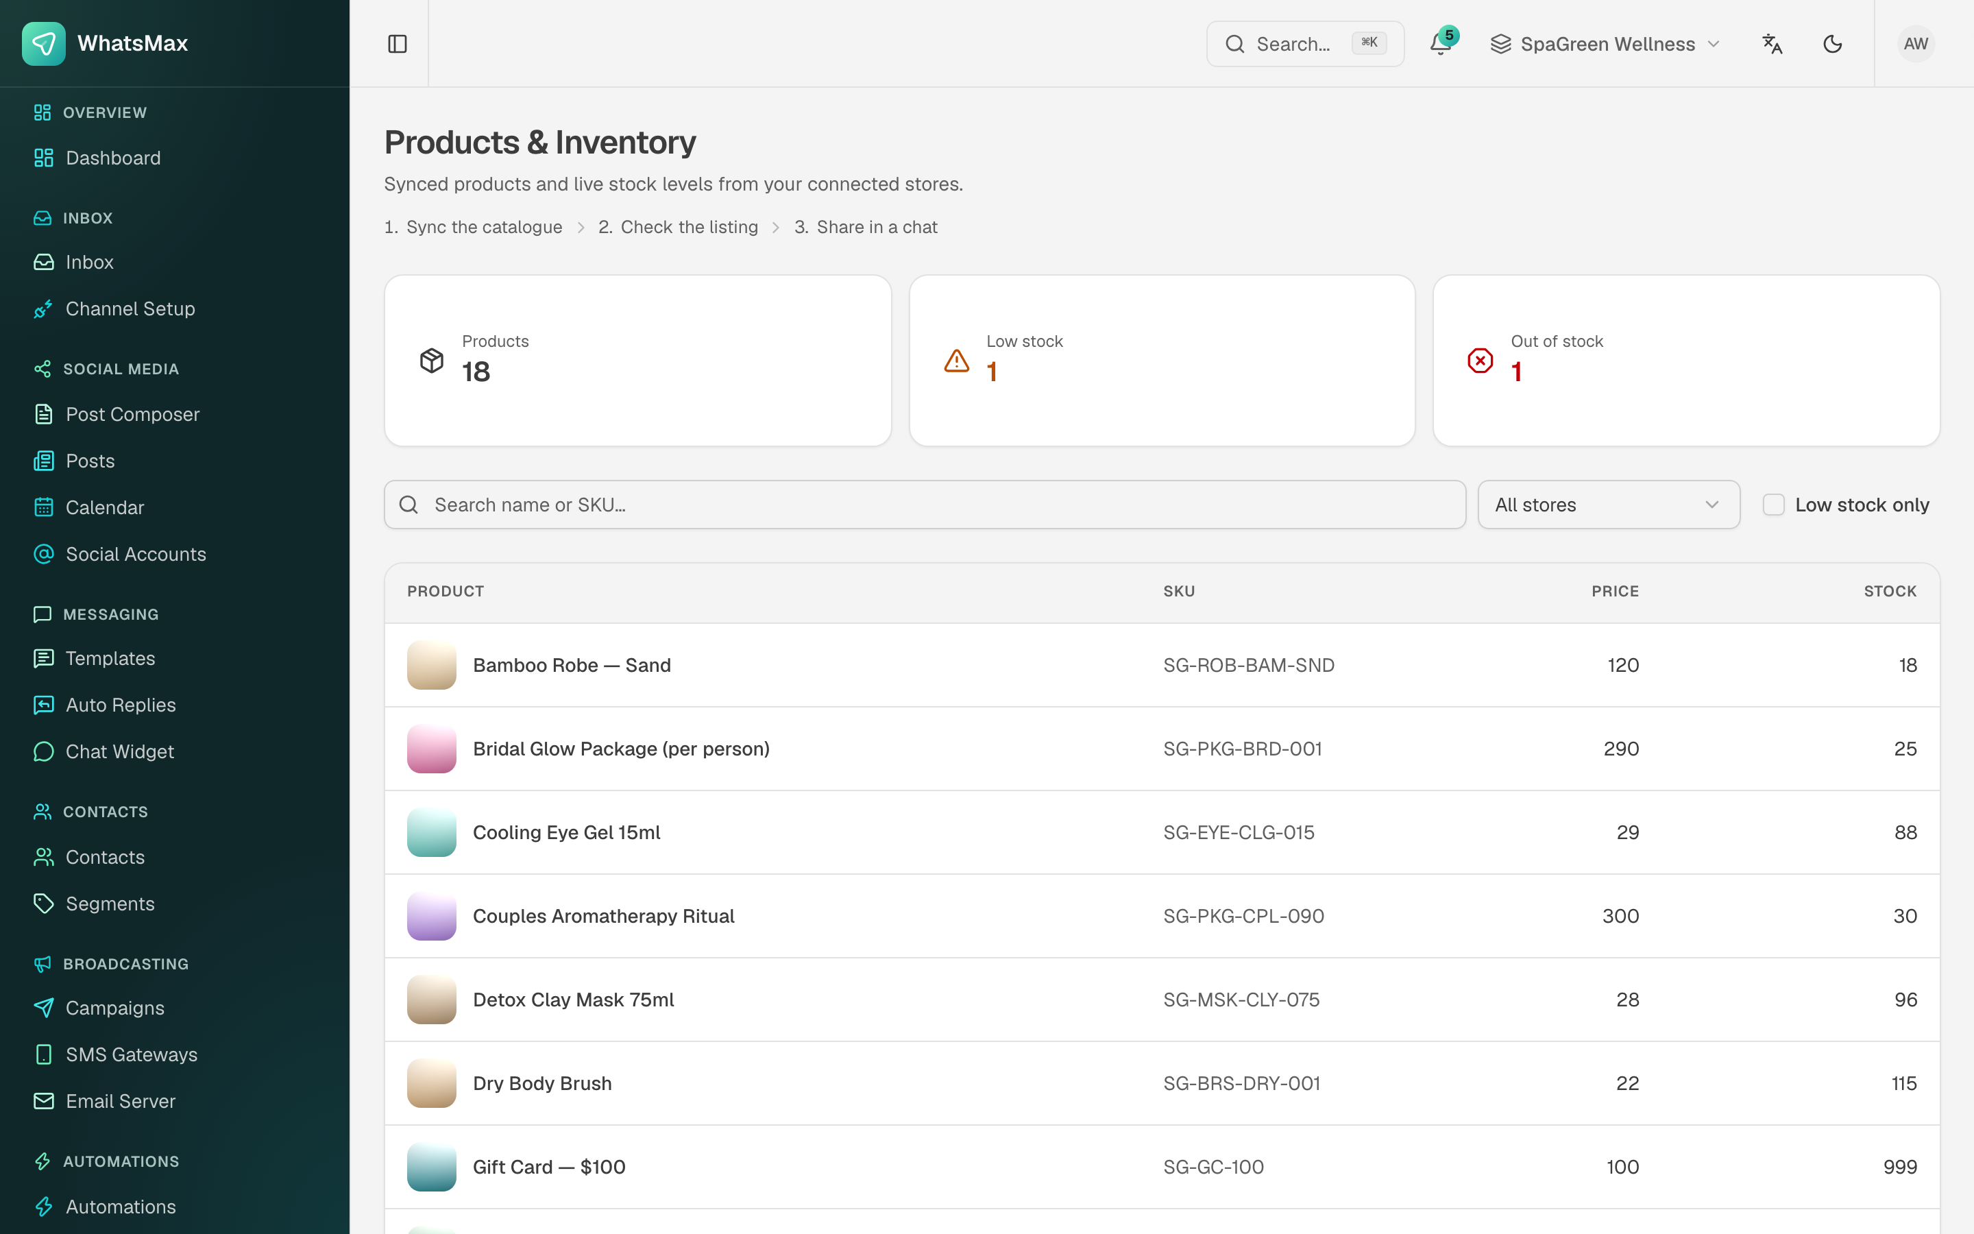Viewport: 1974px width, 1234px height.
Task: Focus the Search name or SKU field
Action: (x=924, y=505)
